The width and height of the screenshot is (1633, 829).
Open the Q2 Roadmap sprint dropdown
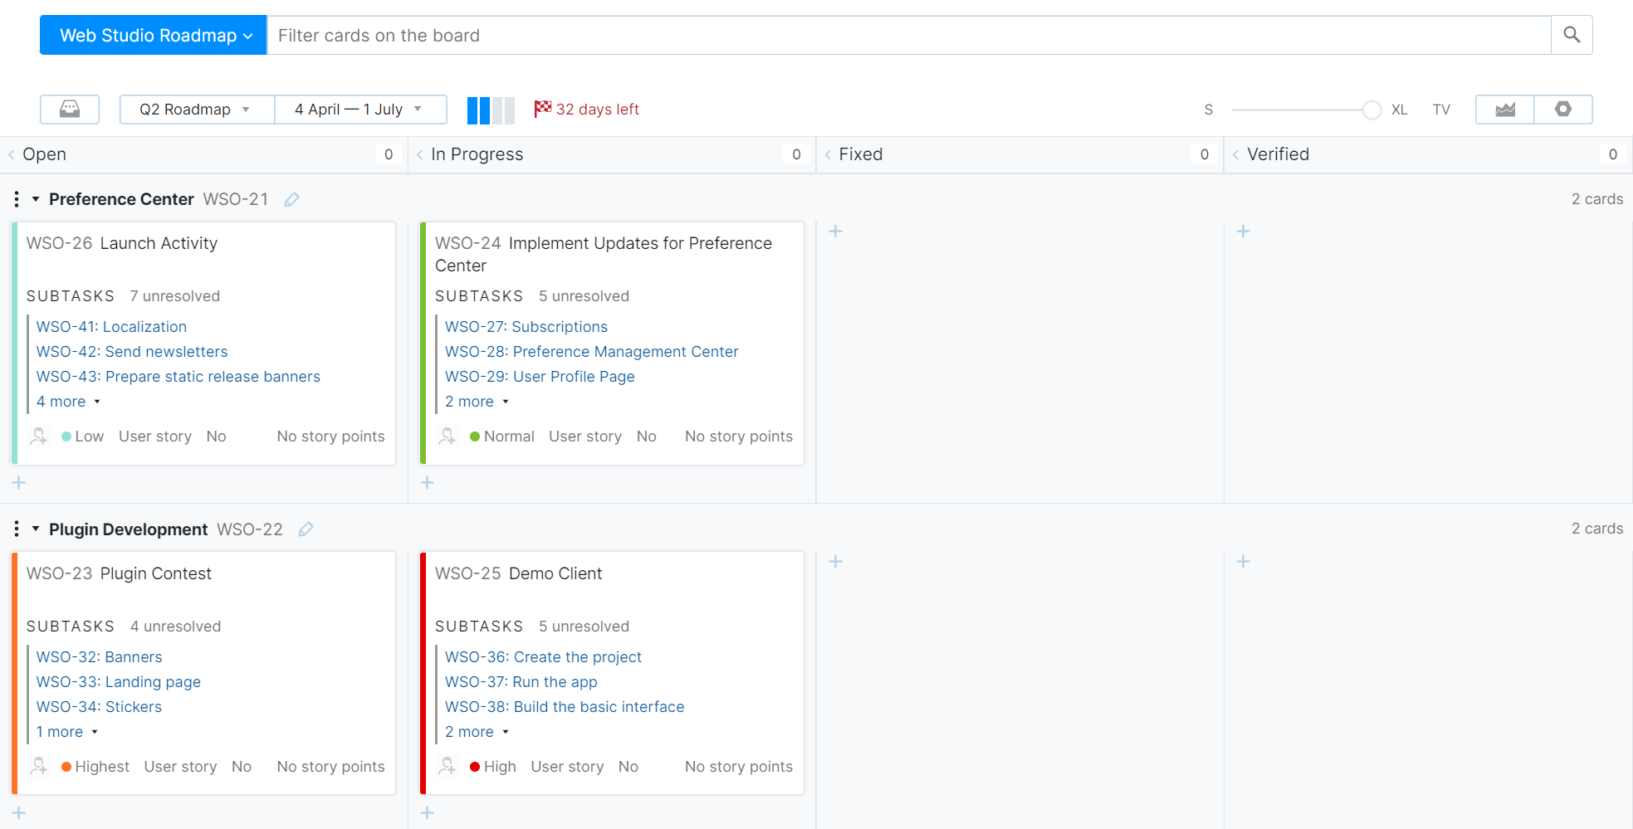(196, 110)
